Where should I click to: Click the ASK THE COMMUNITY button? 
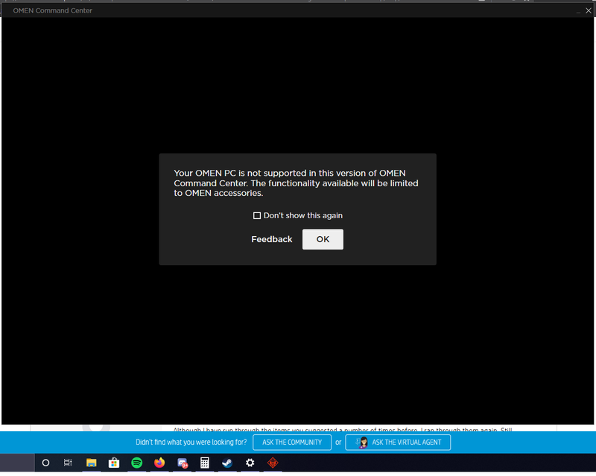pyautogui.click(x=292, y=442)
